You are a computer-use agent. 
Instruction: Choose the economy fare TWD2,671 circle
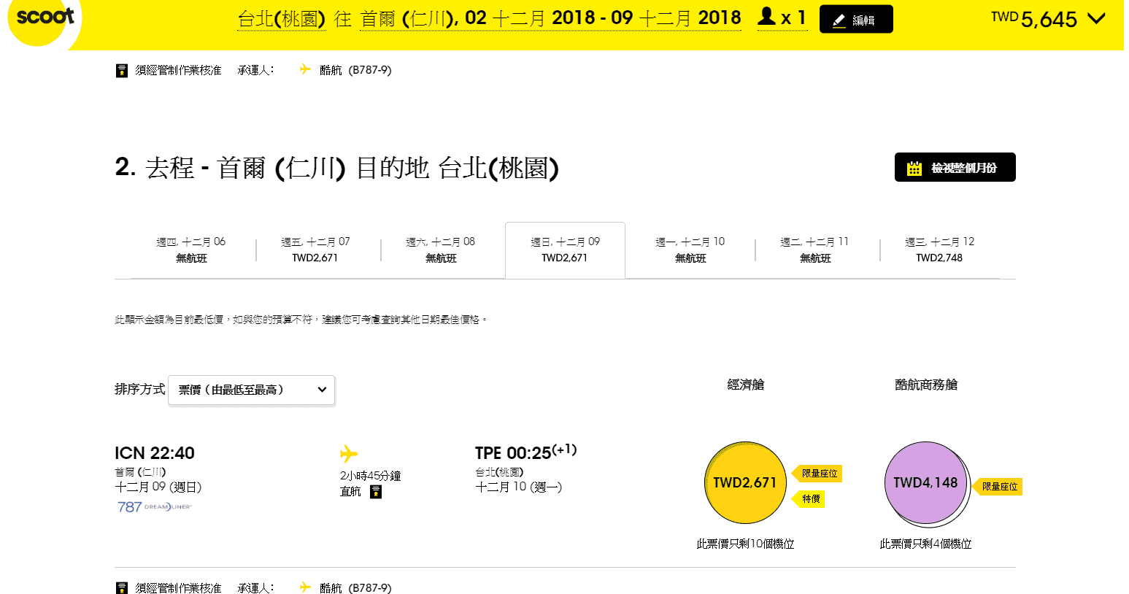pos(745,482)
